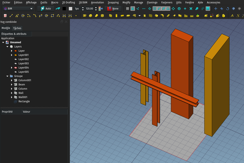The width and height of the screenshot is (244, 163).
Task: Select the Circle drawing tool
Action: tap(23, 15)
